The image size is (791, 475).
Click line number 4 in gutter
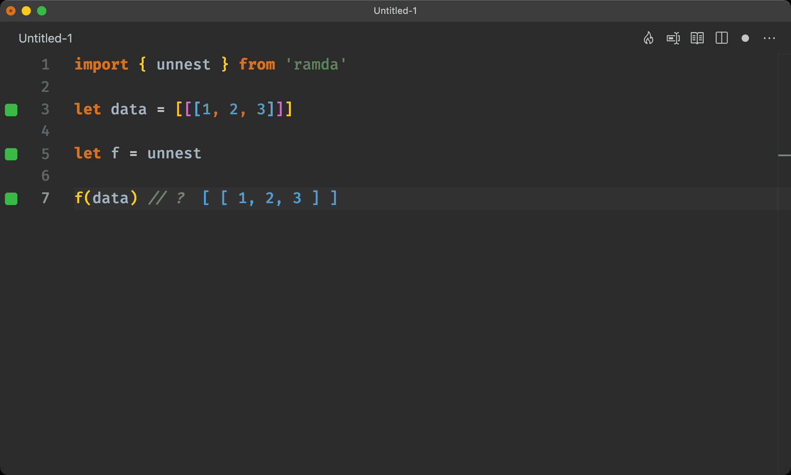point(46,131)
